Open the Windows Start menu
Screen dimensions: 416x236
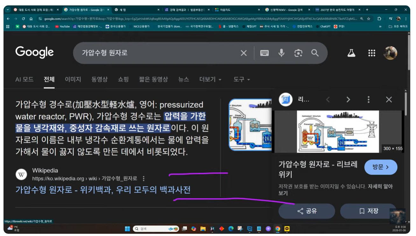127,229
